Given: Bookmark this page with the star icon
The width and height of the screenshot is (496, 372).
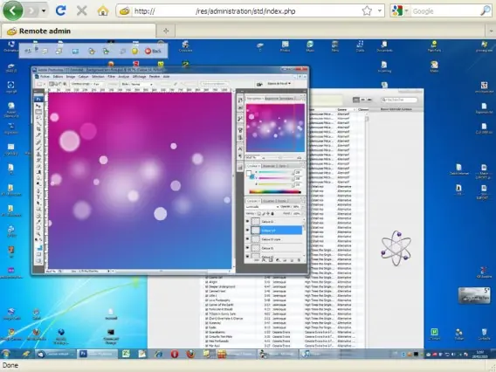Looking at the screenshot, I should click(367, 11).
